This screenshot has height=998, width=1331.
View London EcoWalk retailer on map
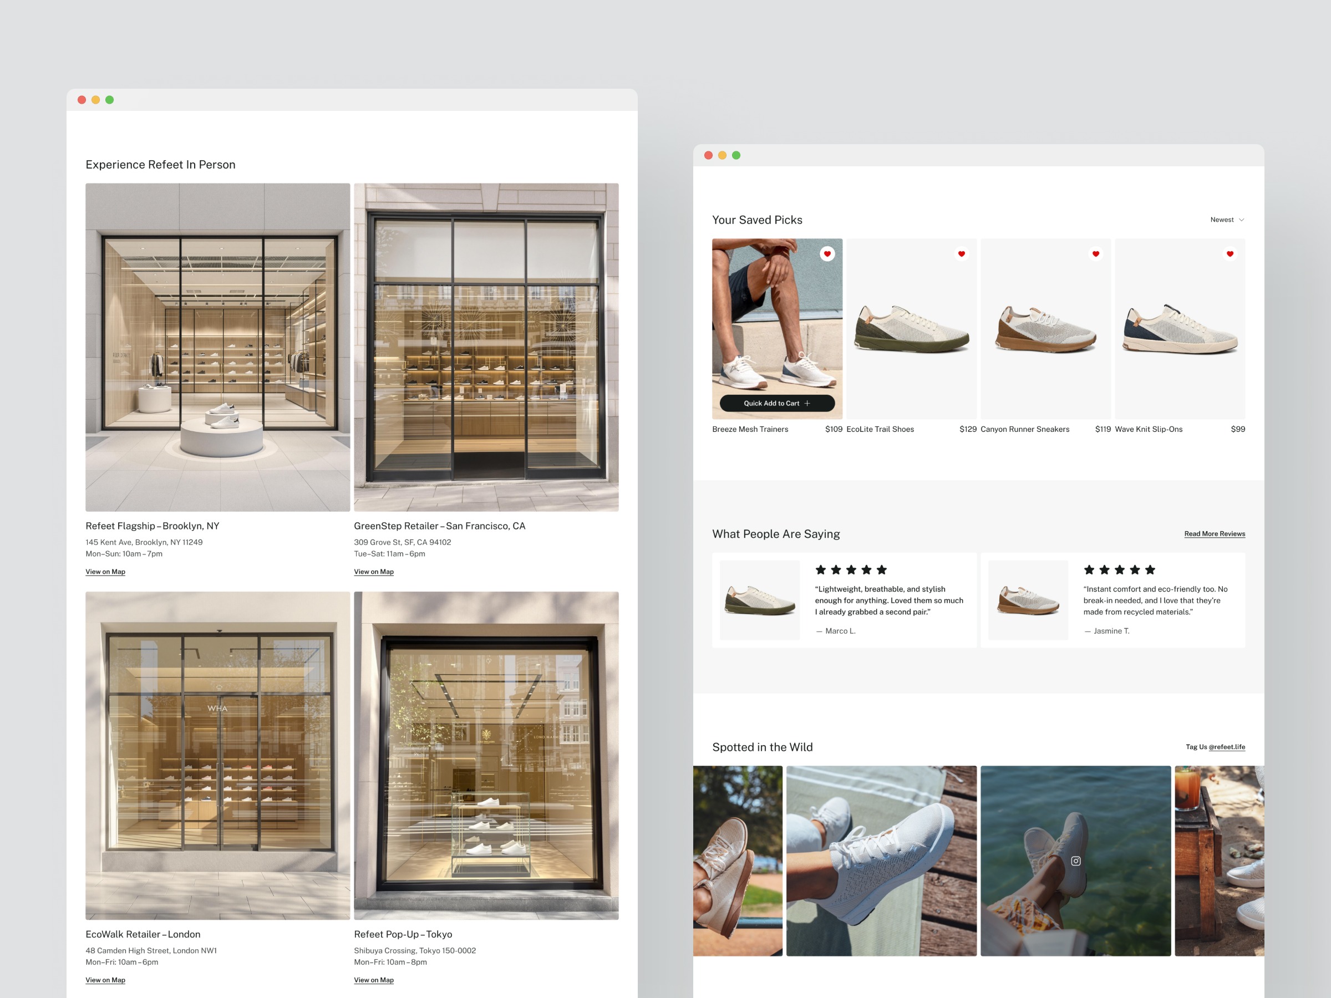tap(105, 980)
